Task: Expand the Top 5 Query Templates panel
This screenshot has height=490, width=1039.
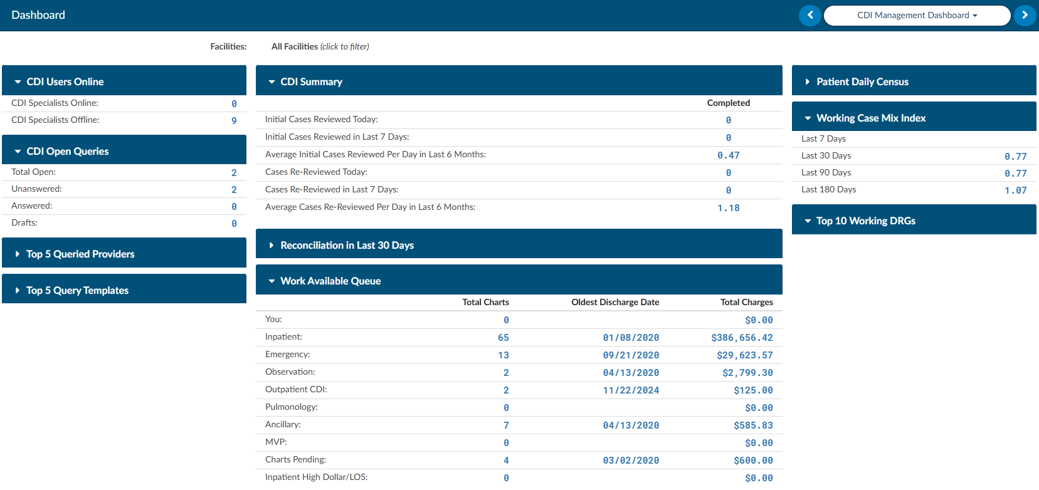Action: 124,290
